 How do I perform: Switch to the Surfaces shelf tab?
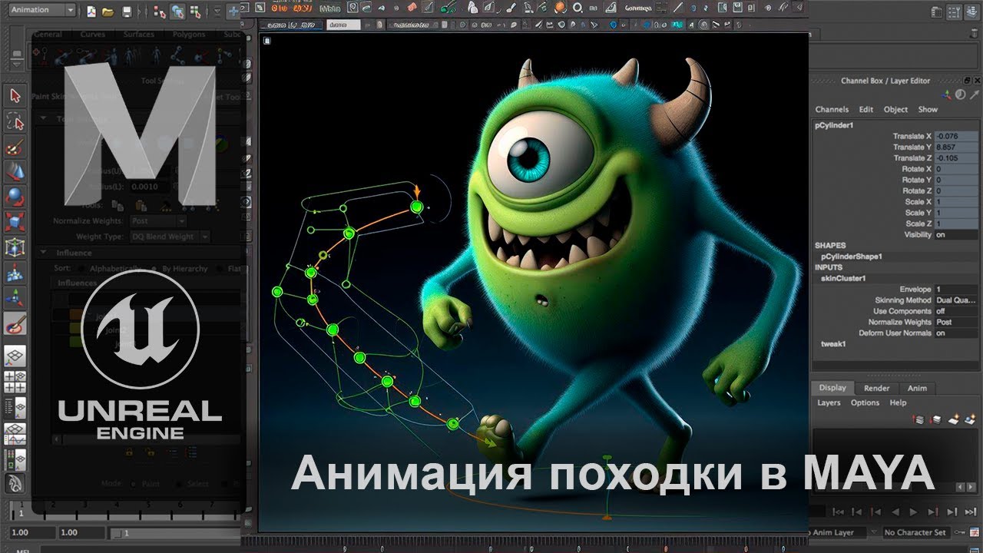[138, 35]
